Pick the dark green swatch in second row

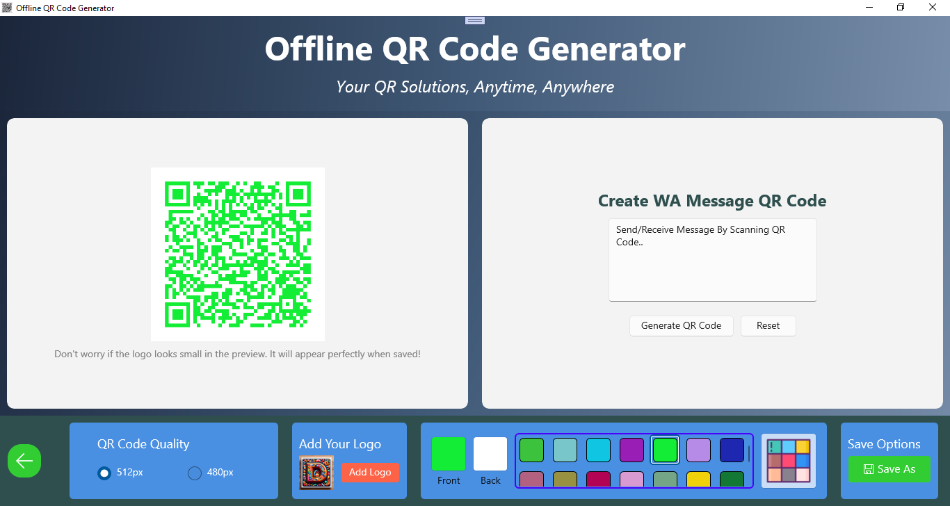click(x=732, y=480)
